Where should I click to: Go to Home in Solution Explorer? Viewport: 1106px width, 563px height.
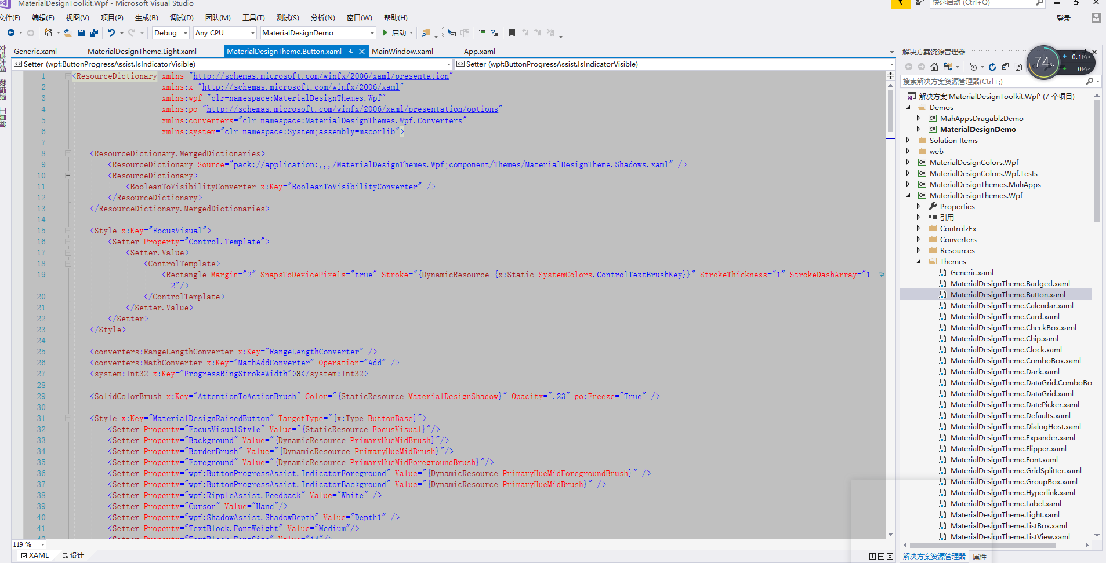(x=934, y=67)
